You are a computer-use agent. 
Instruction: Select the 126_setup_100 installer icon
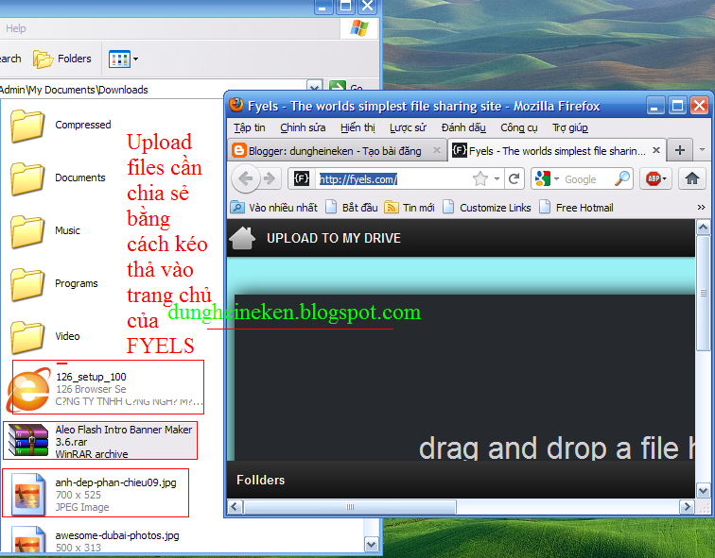pyautogui.click(x=28, y=390)
